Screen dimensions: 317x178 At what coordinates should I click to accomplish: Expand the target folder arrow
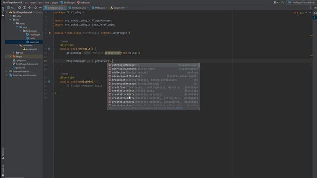10,56
